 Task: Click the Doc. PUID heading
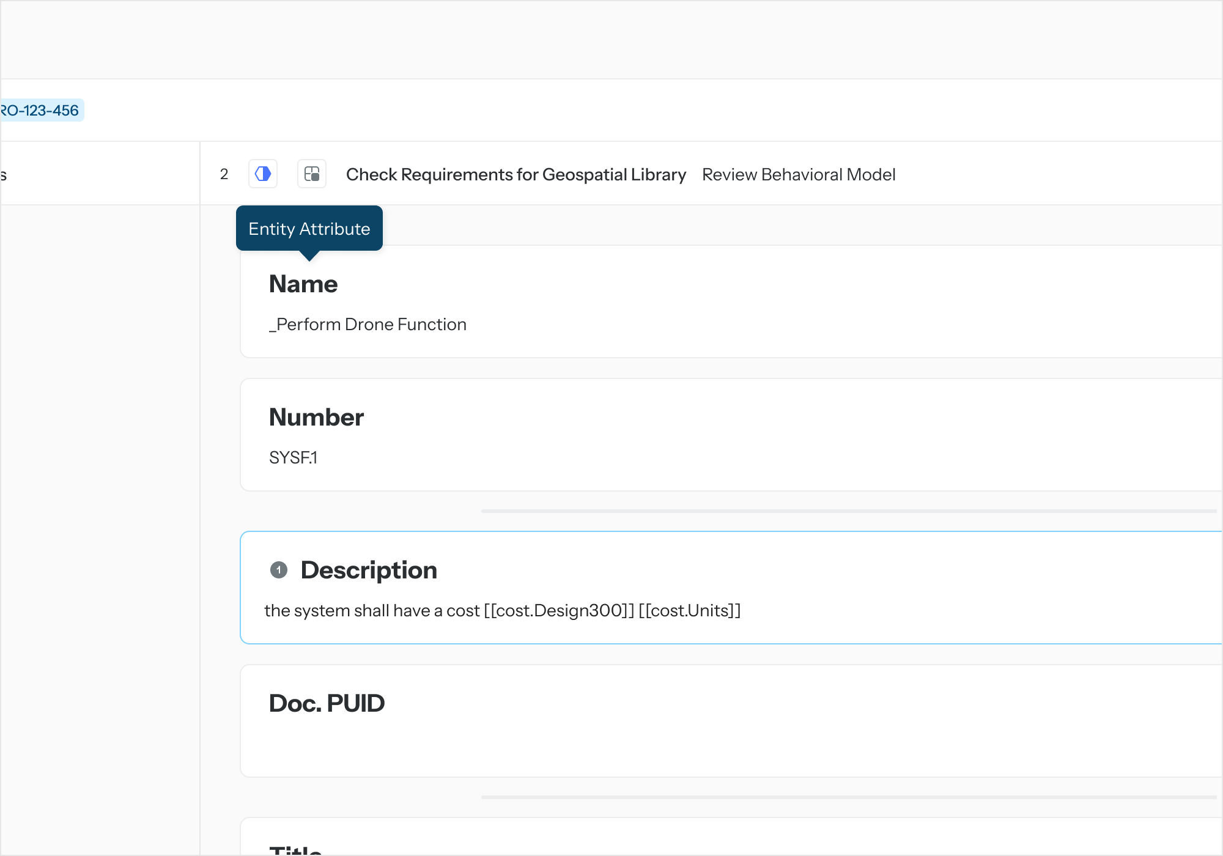(327, 703)
